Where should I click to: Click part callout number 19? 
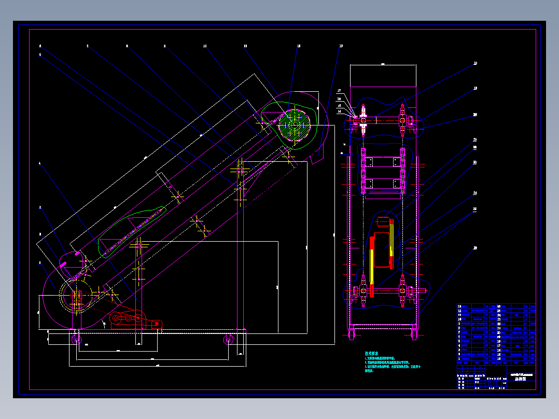pyautogui.click(x=475, y=88)
